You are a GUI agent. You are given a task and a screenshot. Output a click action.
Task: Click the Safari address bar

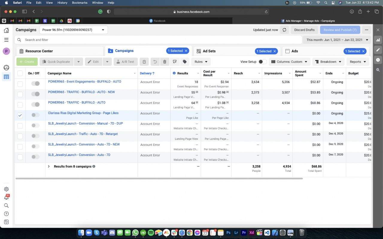coord(191,12)
